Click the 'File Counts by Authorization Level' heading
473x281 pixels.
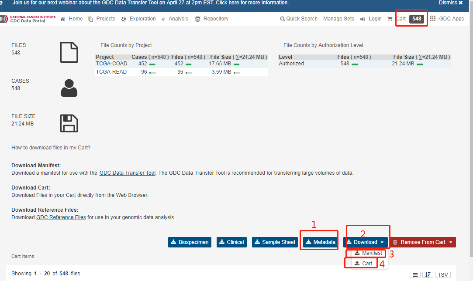323,45
